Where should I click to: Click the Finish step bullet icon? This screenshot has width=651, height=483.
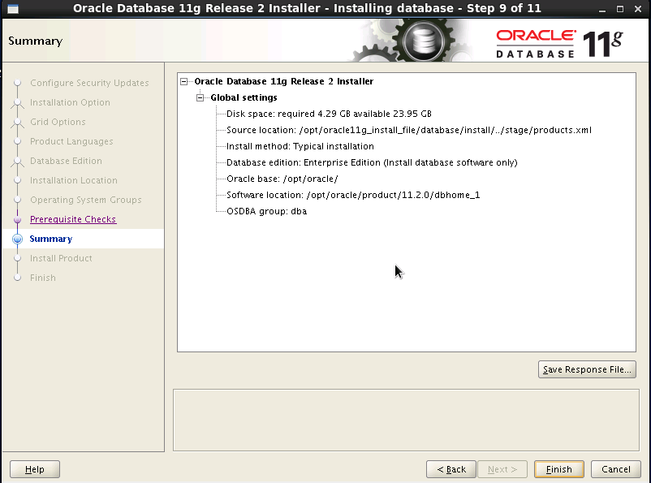point(17,278)
